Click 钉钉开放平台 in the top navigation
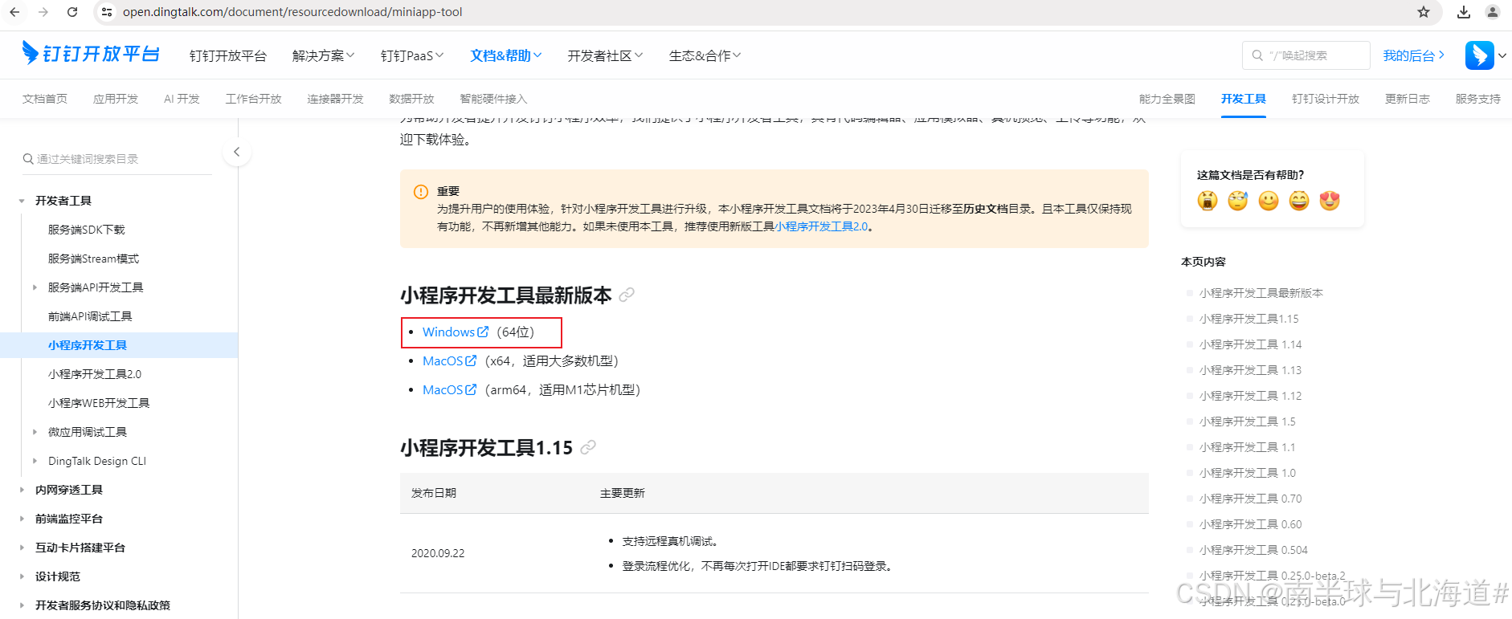This screenshot has height=619, width=1512. [228, 55]
